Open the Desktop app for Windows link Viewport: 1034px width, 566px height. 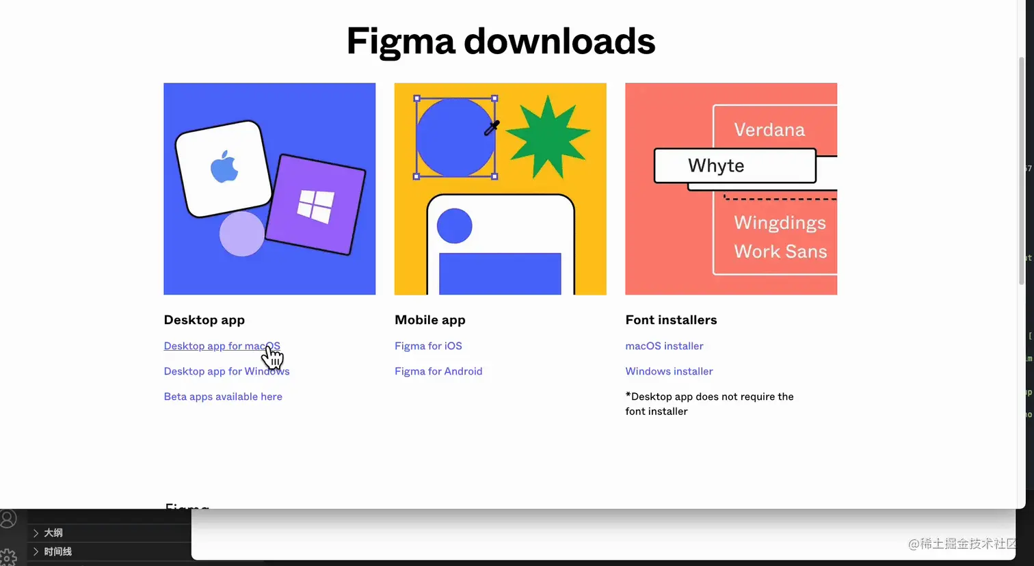(226, 371)
